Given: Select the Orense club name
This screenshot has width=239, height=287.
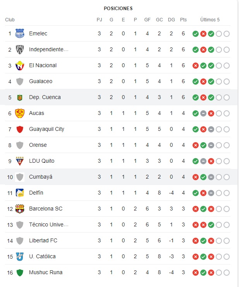Looking at the screenshot, I should (38, 145).
